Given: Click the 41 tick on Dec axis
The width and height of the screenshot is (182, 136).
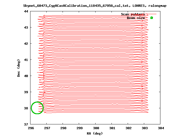Looking at the screenshot, I should [x=26, y=60].
